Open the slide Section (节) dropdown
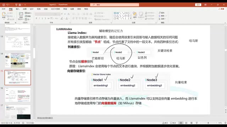Screen dimensions: 227x127 point(28,19)
